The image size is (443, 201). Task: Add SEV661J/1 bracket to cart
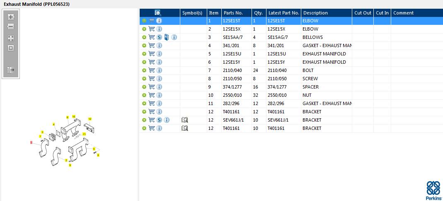coord(152,120)
